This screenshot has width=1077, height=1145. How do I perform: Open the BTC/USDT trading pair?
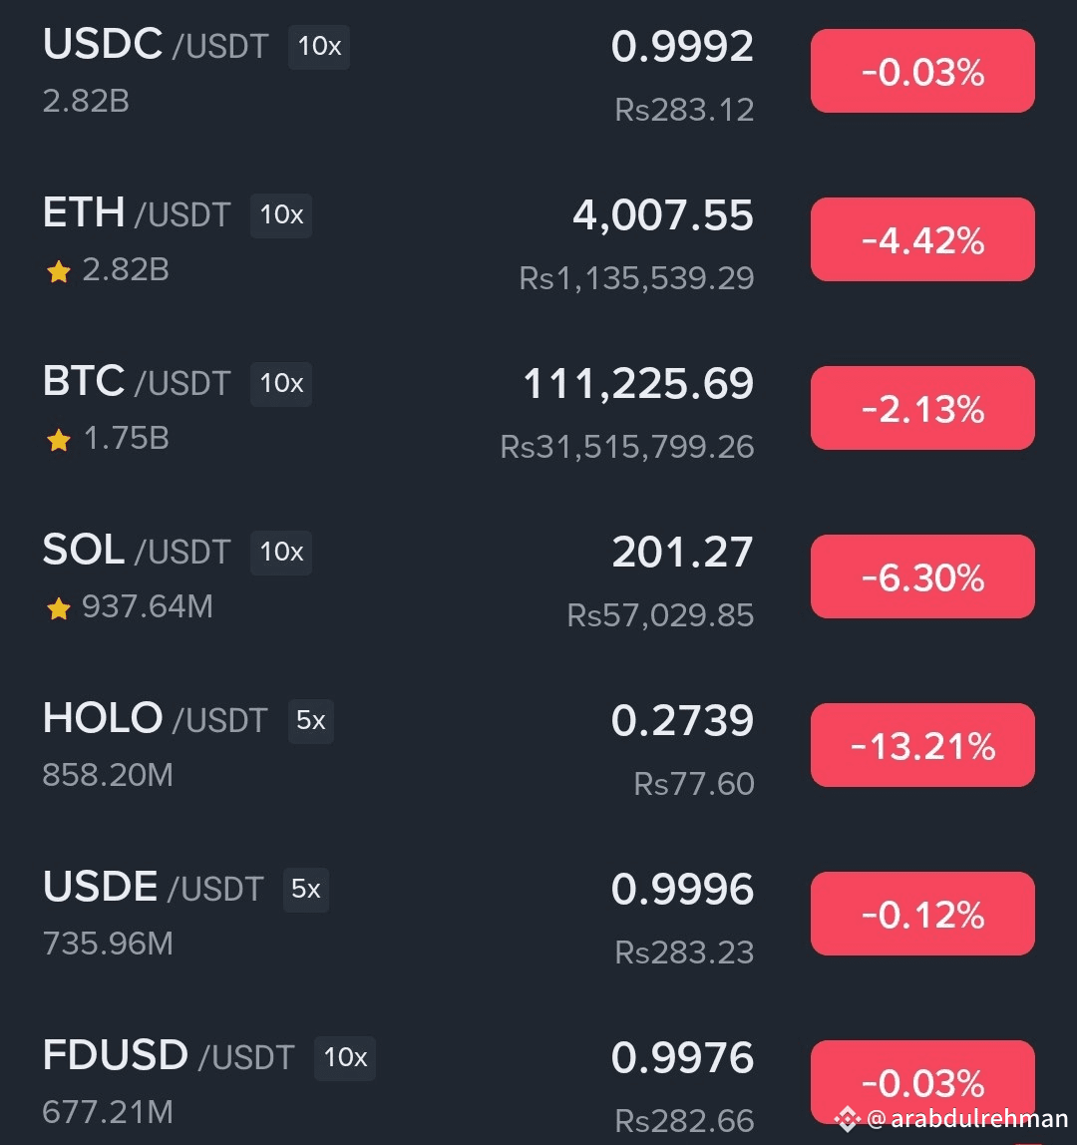(137, 382)
